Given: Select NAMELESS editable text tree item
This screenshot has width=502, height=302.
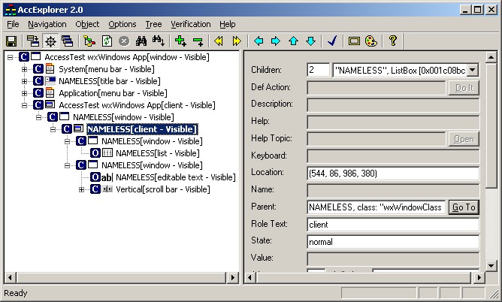Looking at the screenshot, I should pos(175,177).
